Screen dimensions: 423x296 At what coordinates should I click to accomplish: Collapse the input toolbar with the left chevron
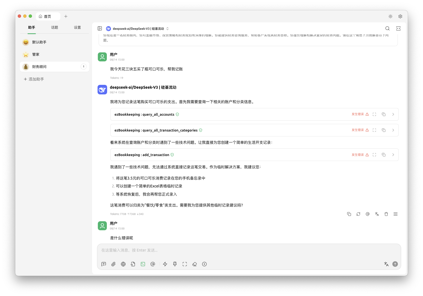[204, 264]
